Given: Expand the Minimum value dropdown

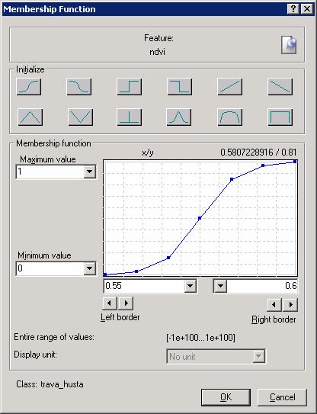Looking at the screenshot, I should pos(90,268).
